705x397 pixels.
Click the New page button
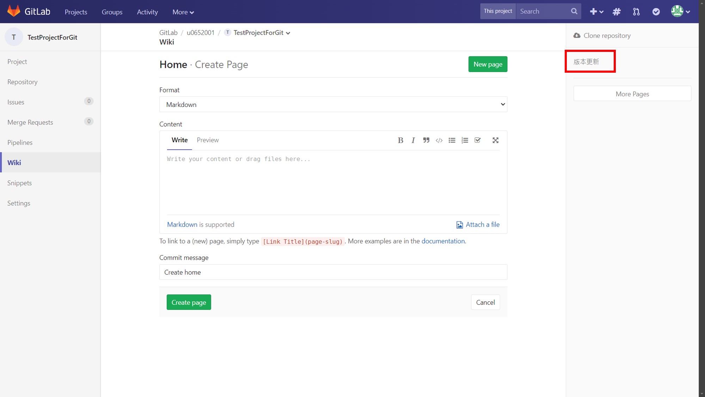488,64
